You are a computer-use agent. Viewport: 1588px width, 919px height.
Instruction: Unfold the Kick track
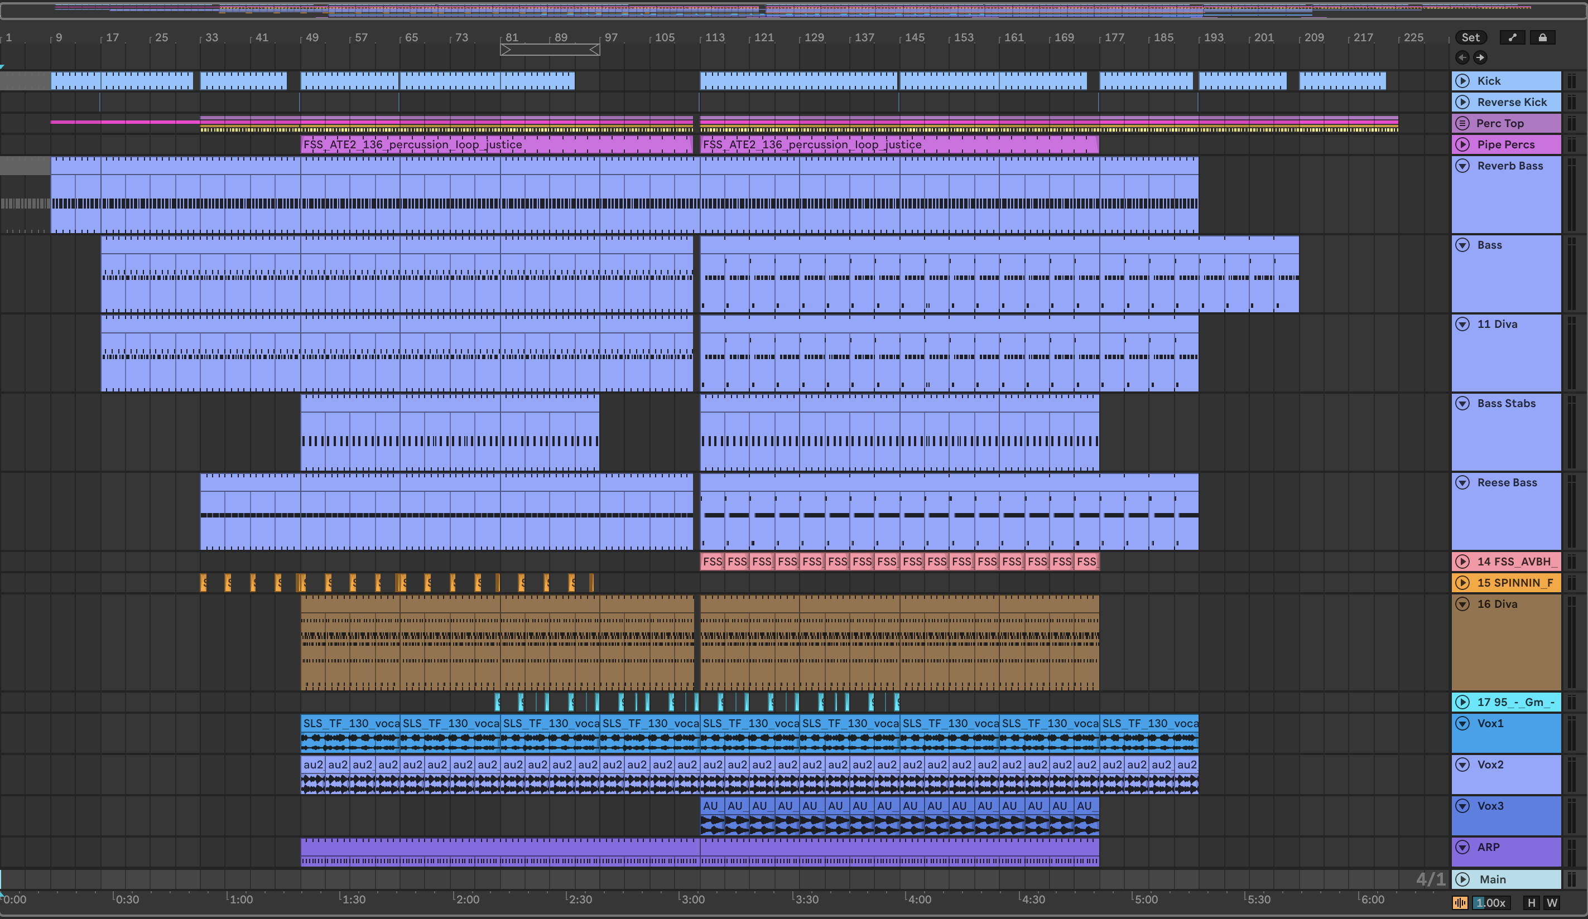click(x=1462, y=81)
